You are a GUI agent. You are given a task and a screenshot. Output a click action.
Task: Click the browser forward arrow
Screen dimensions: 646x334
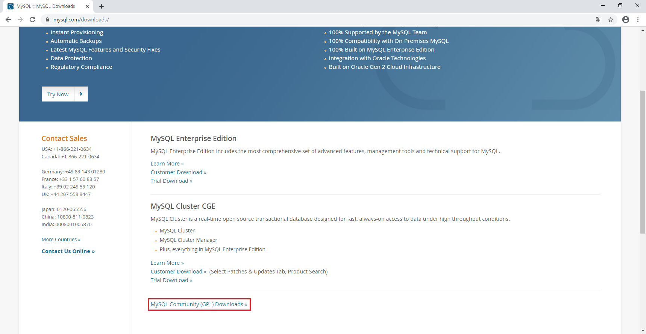click(20, 20)
